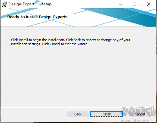Go back with the Back button
157x123 pixels.
point(78,114)
